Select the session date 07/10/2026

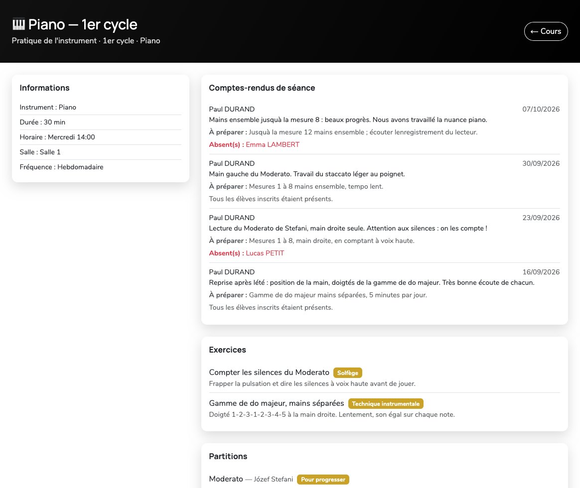541,109
